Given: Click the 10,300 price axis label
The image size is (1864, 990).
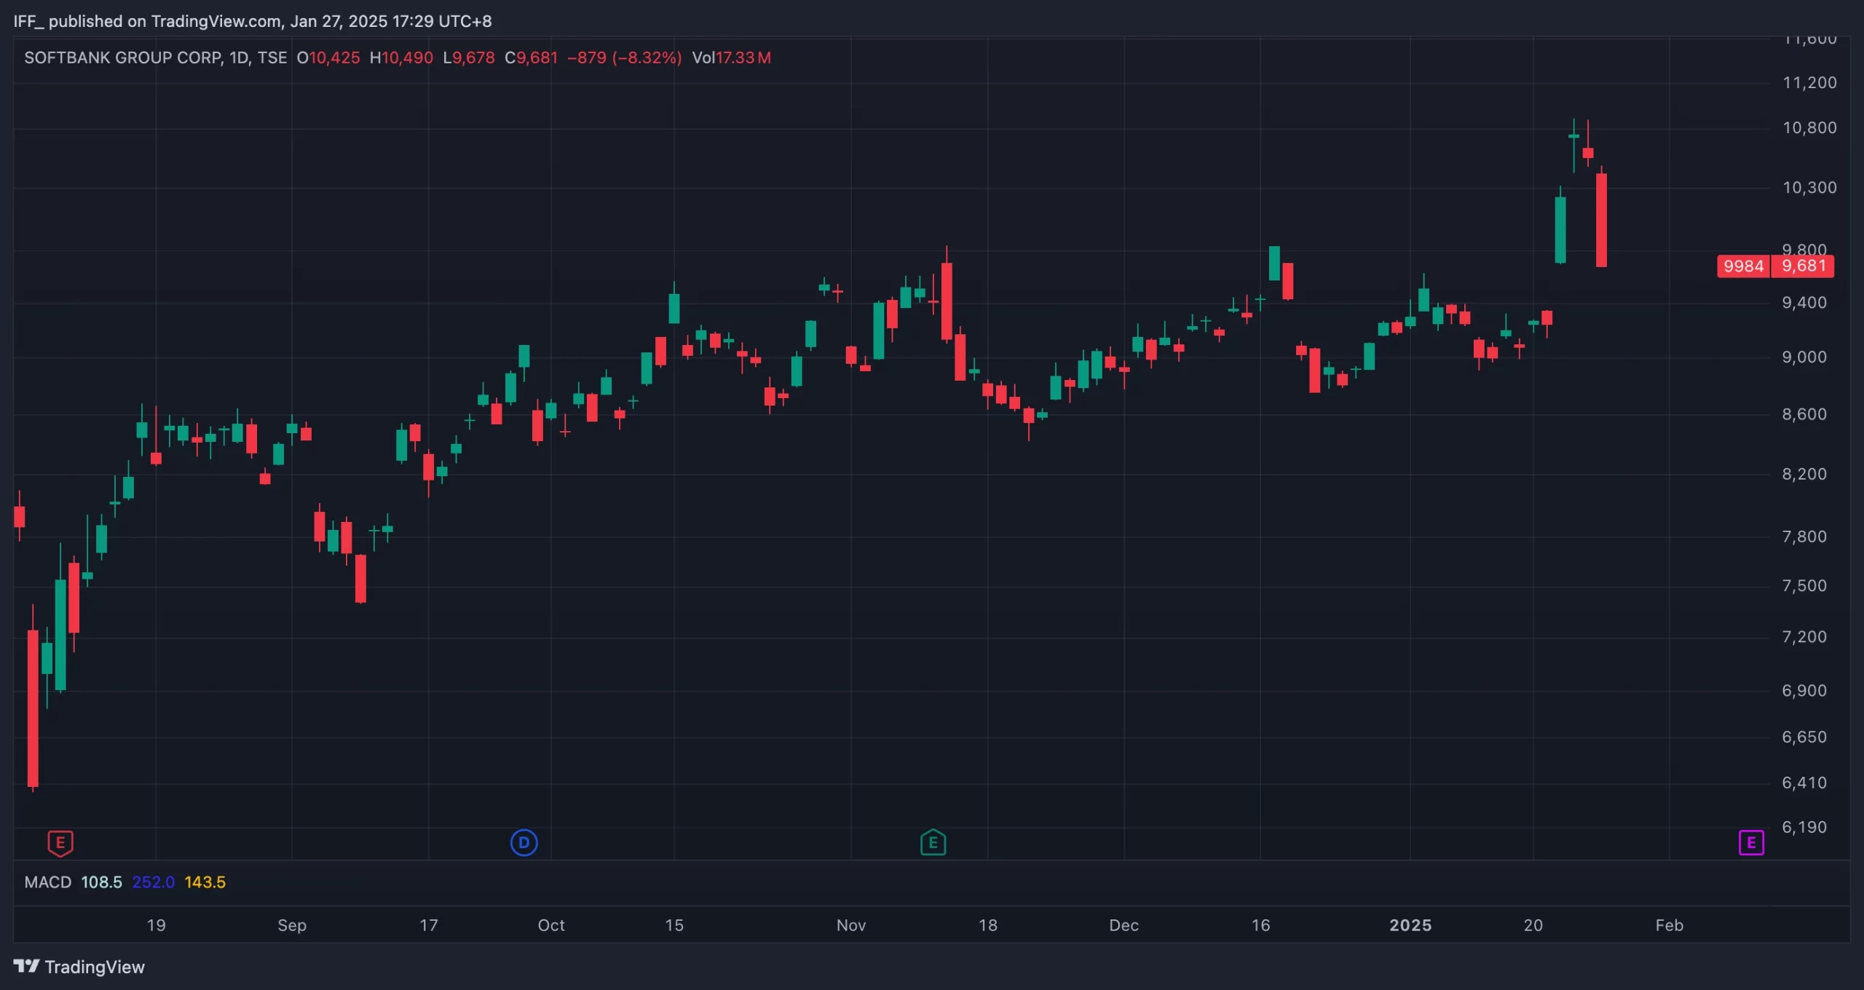Looking at the screenshot, I should pyautogui.click(x=1809, y=188).
